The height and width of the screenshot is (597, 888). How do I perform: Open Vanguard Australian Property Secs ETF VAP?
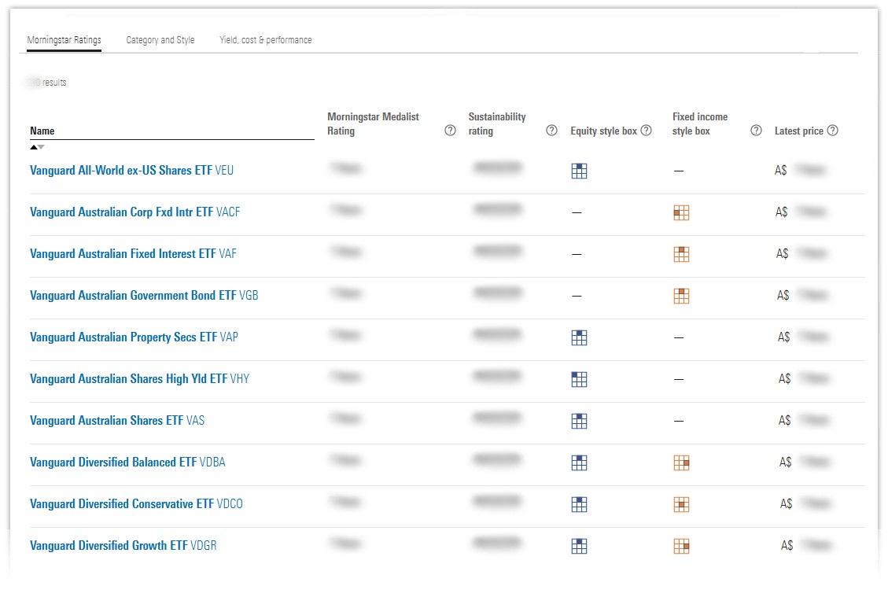point(134,337)
